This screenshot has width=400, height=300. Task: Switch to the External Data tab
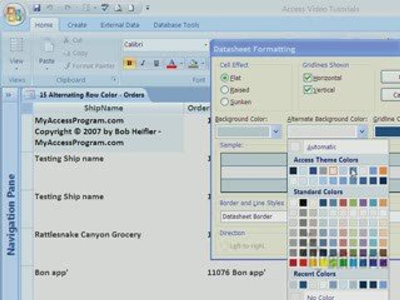tap(120, 25)
